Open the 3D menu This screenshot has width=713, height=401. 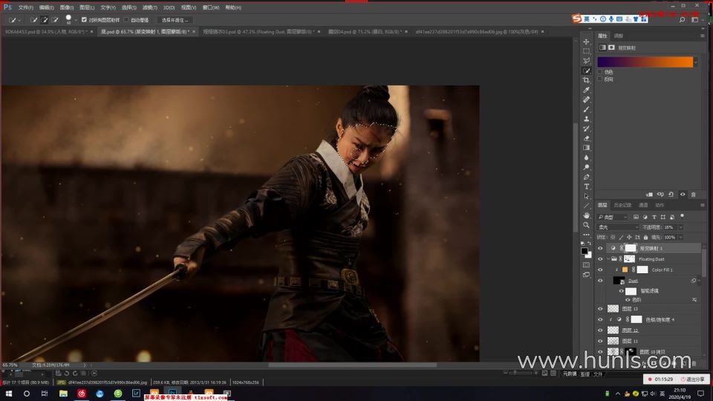(x=169, y=7)
